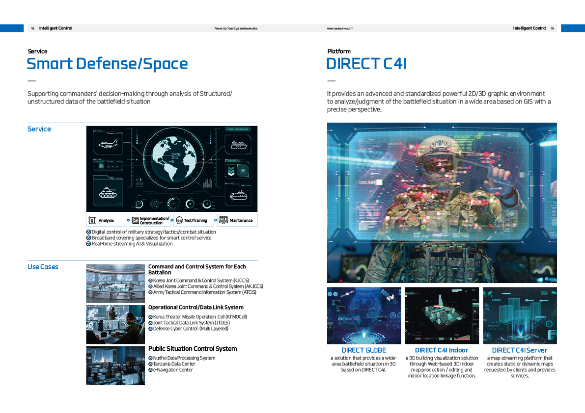Open the DIRECT C4I Server thumbnail image
The image size is (585, 413).
coord(520,315)
